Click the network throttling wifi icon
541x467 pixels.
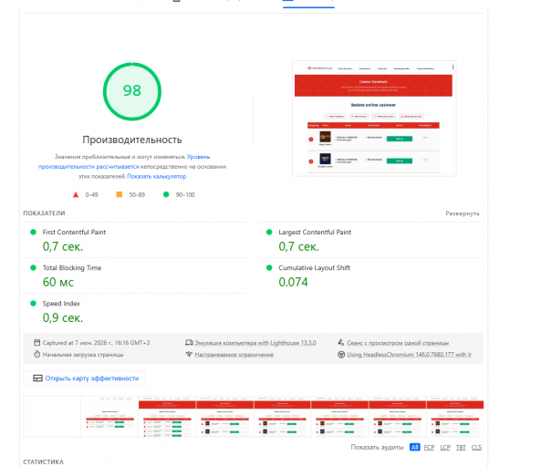click(189, 354)
